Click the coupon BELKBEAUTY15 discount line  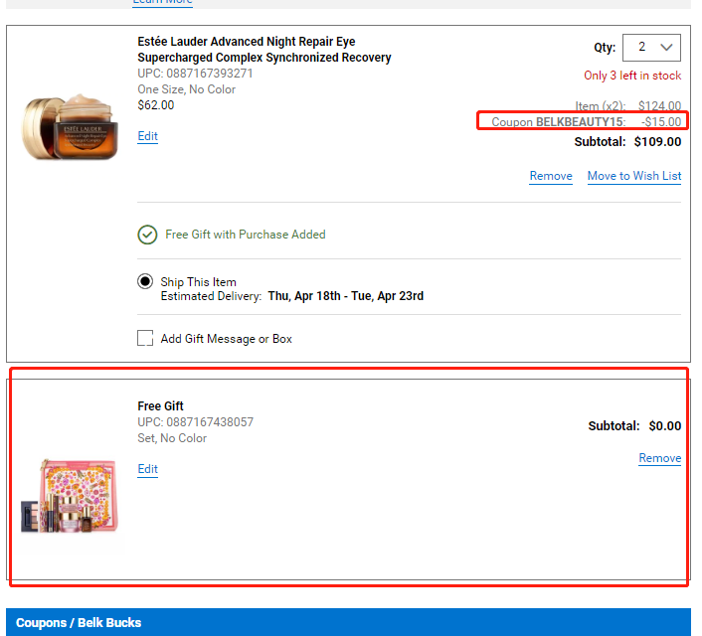click(x=586, y=122)
